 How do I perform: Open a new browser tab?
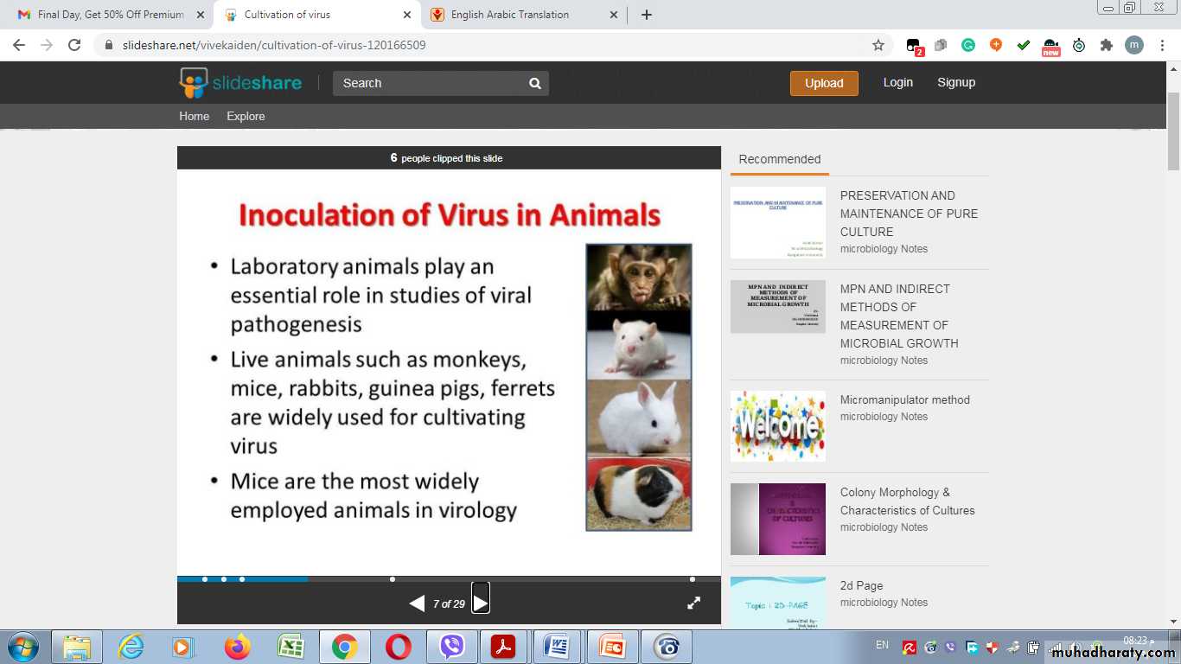tap(647, 15)
